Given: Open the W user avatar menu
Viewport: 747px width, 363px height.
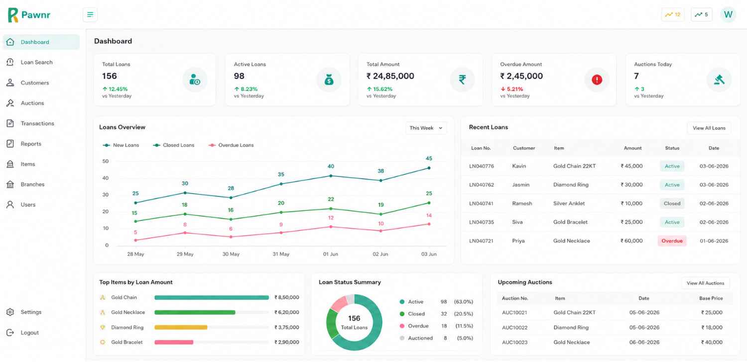Looking at the screenshot, I should click(728, 14).
